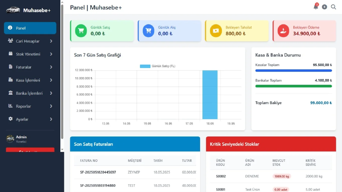The image size is (342, 192).
Task: Expand the Faturalar submenu arrow
Action: coord(51,67)
